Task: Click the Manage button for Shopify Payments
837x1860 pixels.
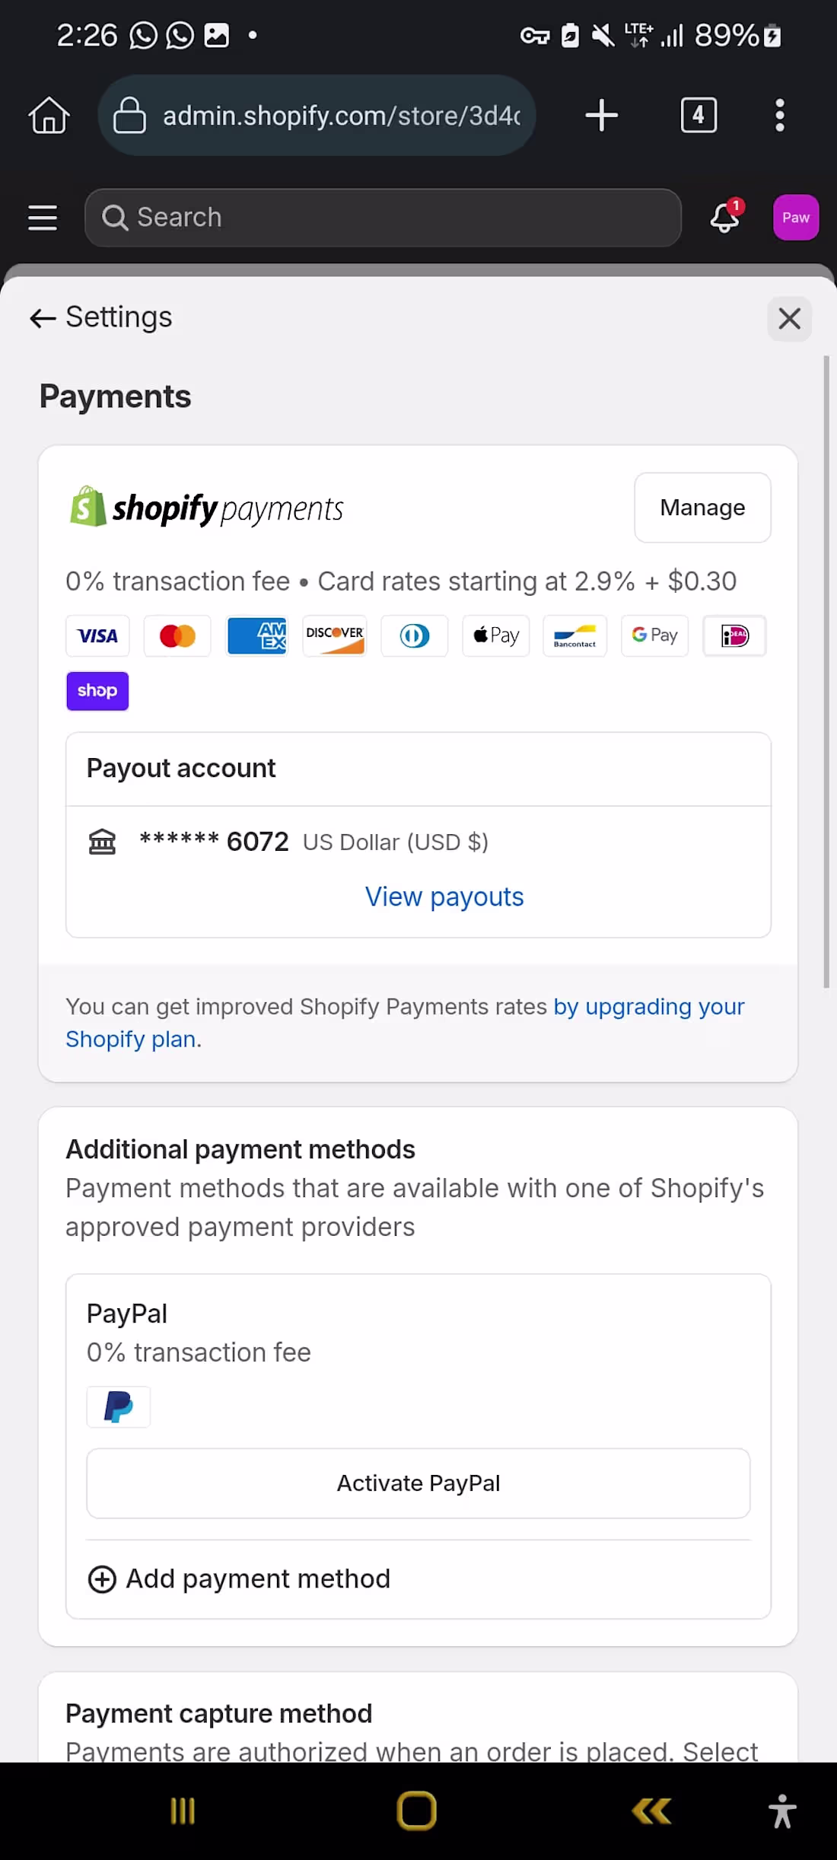Action: (702, 508)
